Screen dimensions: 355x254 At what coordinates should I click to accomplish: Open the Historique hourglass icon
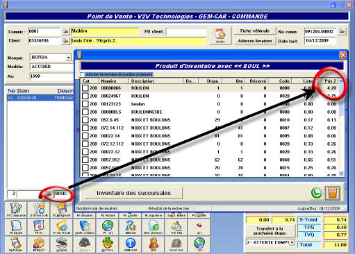tap(16, 244)
